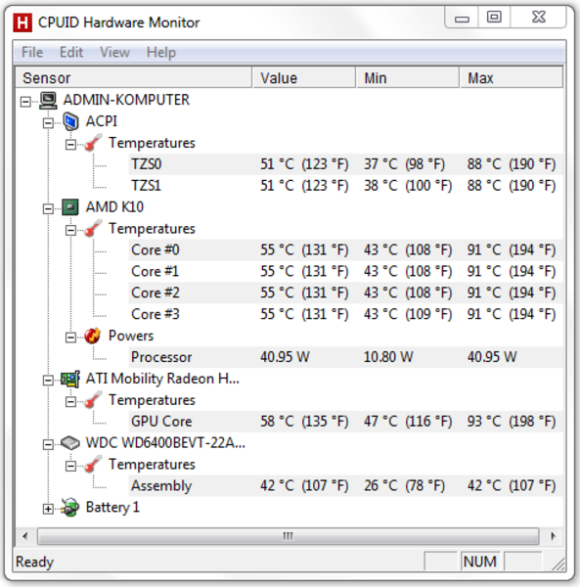The height and width of the screenshot is (587, 580).
Task: Click the horizontal scrollbar right arrow
Action: 553,536
